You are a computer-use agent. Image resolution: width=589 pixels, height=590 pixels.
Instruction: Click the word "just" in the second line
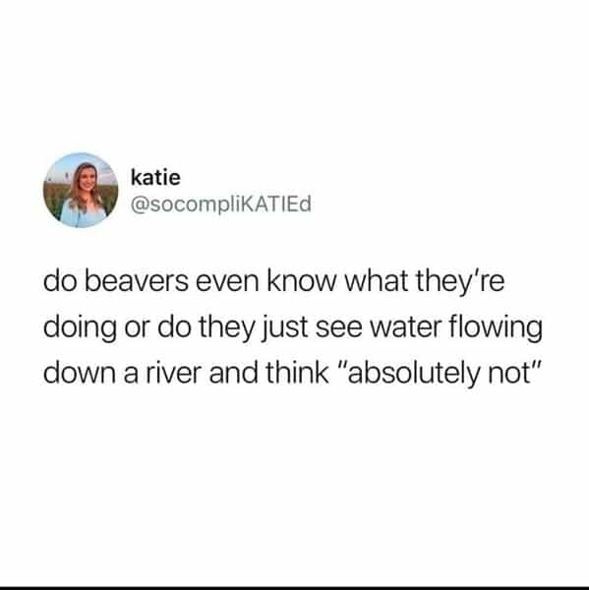click(284, 327)
